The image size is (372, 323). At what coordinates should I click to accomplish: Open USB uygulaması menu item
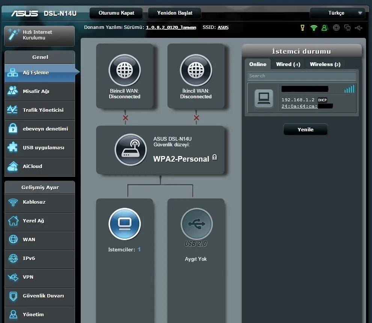click(40, 147)
